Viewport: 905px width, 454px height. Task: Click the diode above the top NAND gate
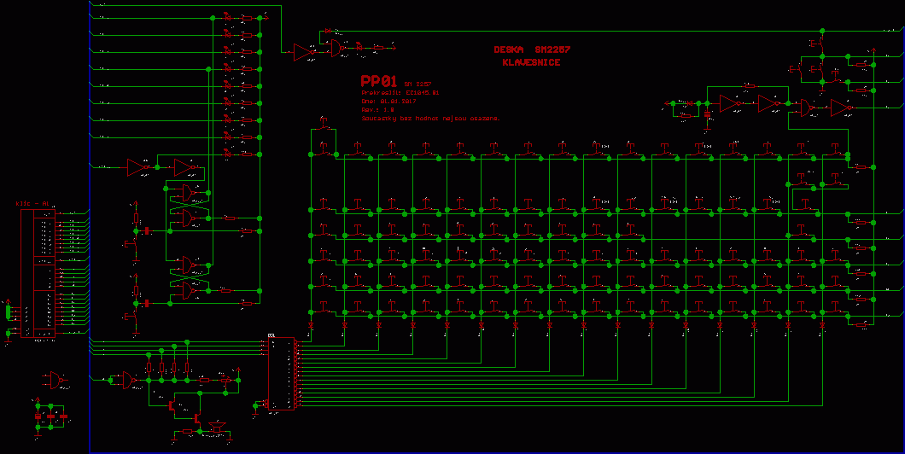328,32
